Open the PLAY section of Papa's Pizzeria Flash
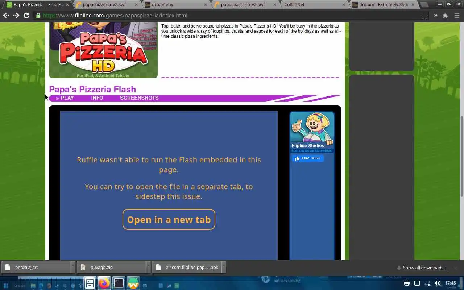Image resolution: width=464 pixels, height=290 pixels. click(65, 98)
